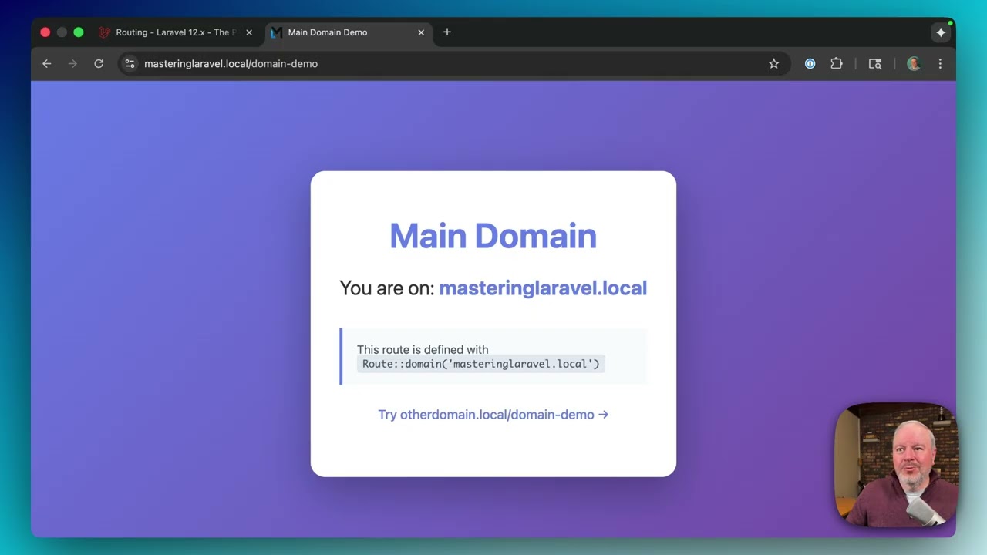This screenshot has width=987, height=555.
Task: Open the side panel search icon
Action: coord(875,64)
